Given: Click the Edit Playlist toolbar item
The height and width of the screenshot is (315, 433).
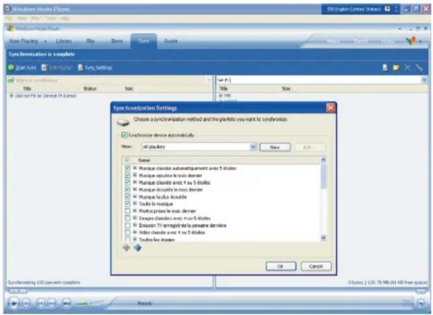Looking at the screenshot, I should 57,68.
